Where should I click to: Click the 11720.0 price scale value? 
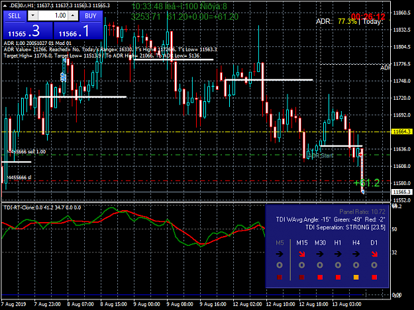(401, 98)
